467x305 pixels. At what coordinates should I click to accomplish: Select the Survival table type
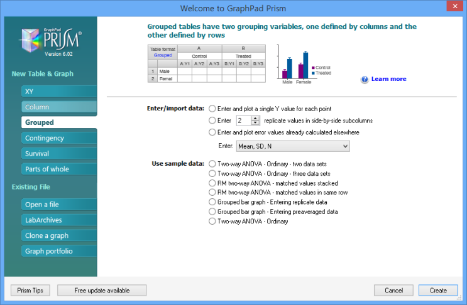click(x=59, y=154)
